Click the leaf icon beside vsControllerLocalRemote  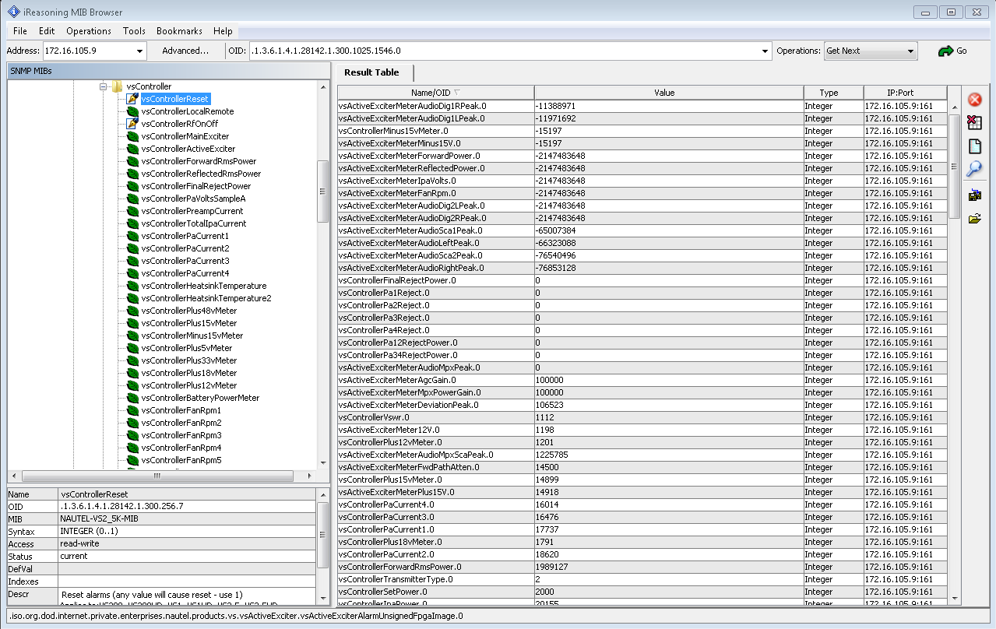(x=132, y=111)
